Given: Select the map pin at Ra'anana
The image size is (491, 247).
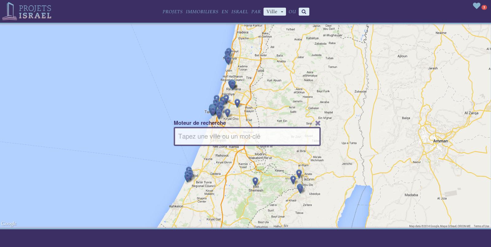Looking at the screenshot, I should click(x=232, y=84).
